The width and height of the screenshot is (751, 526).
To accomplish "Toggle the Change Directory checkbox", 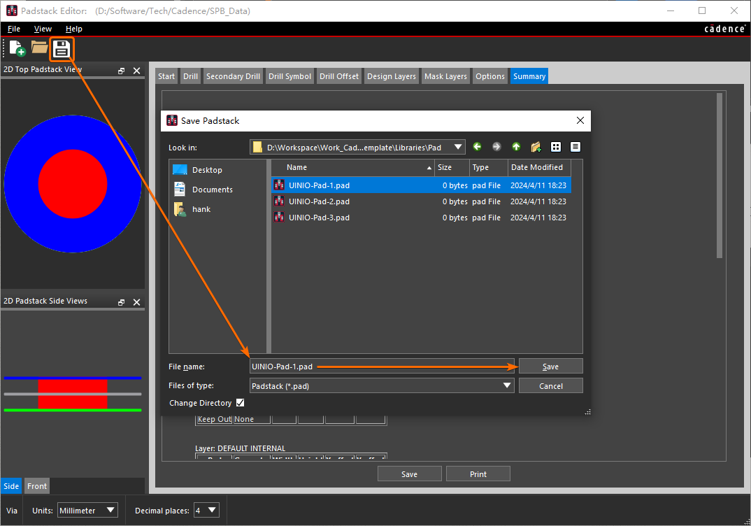I will pos(241,403).
